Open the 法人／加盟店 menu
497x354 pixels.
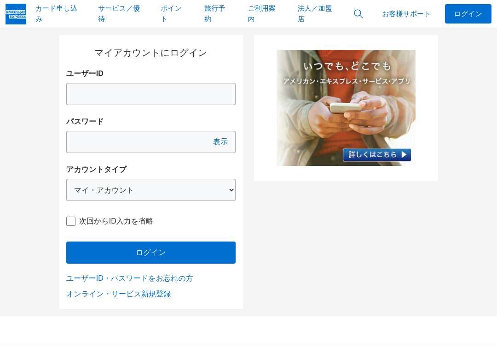coord(315,14)
